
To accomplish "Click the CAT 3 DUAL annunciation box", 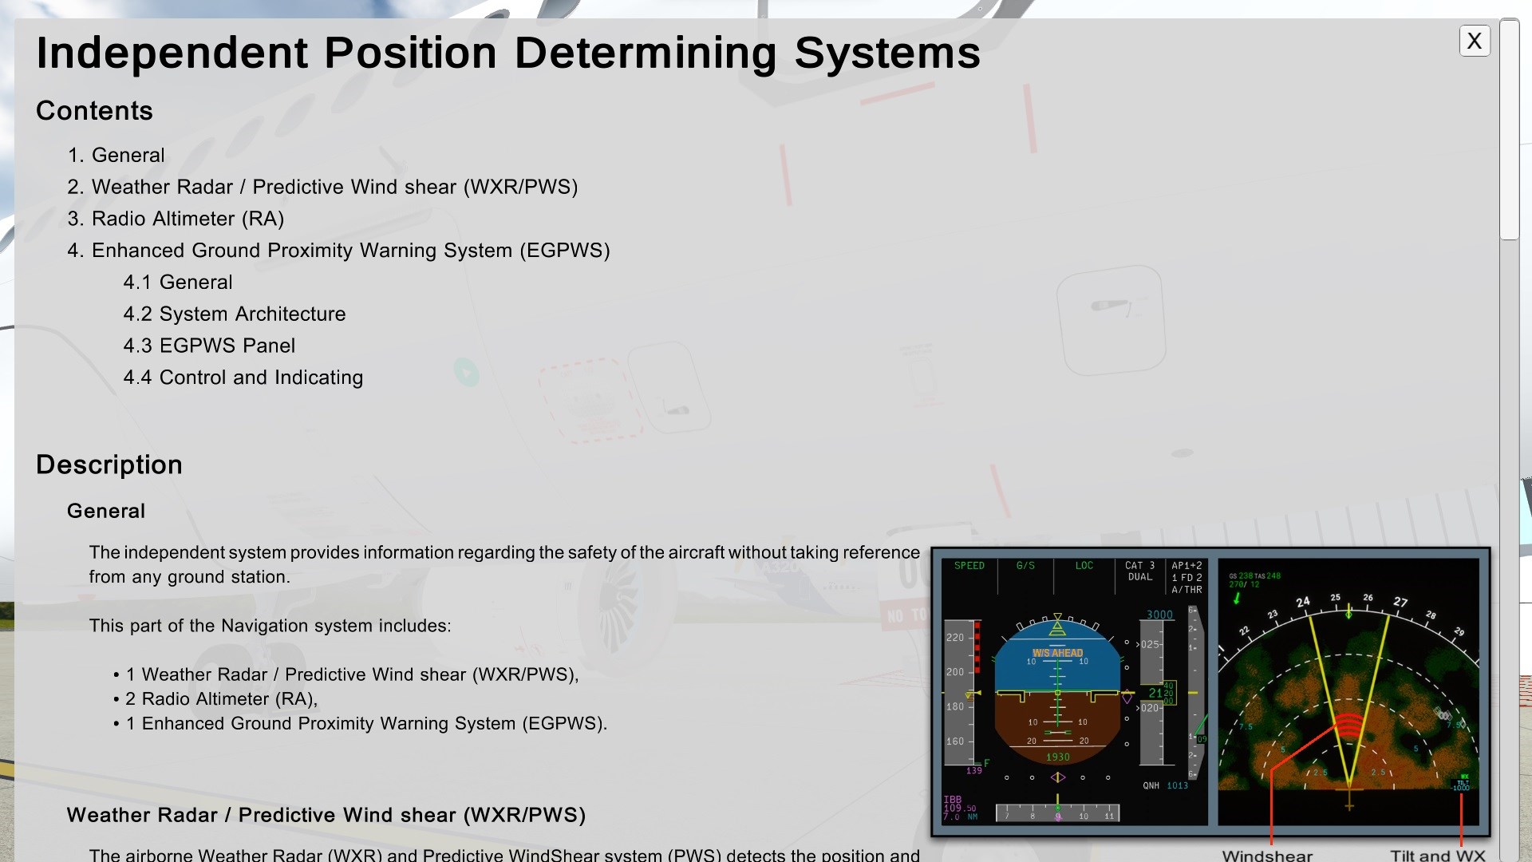I will coord(1142,571).
